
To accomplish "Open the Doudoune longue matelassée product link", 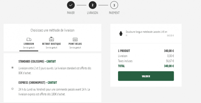I will pyautogui.click(x=146, y=32).
